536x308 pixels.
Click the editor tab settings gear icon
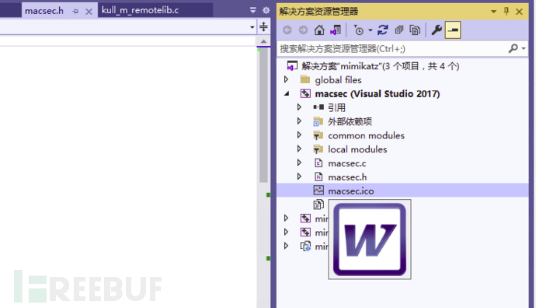(266, 11)
